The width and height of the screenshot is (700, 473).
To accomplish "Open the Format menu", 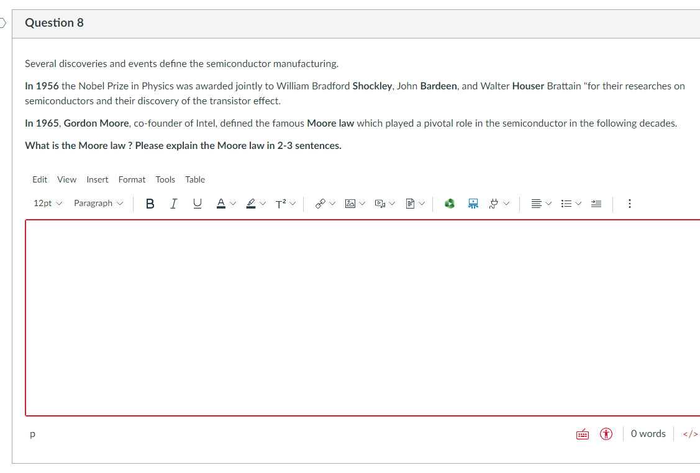I will click(x=132, y=179).
